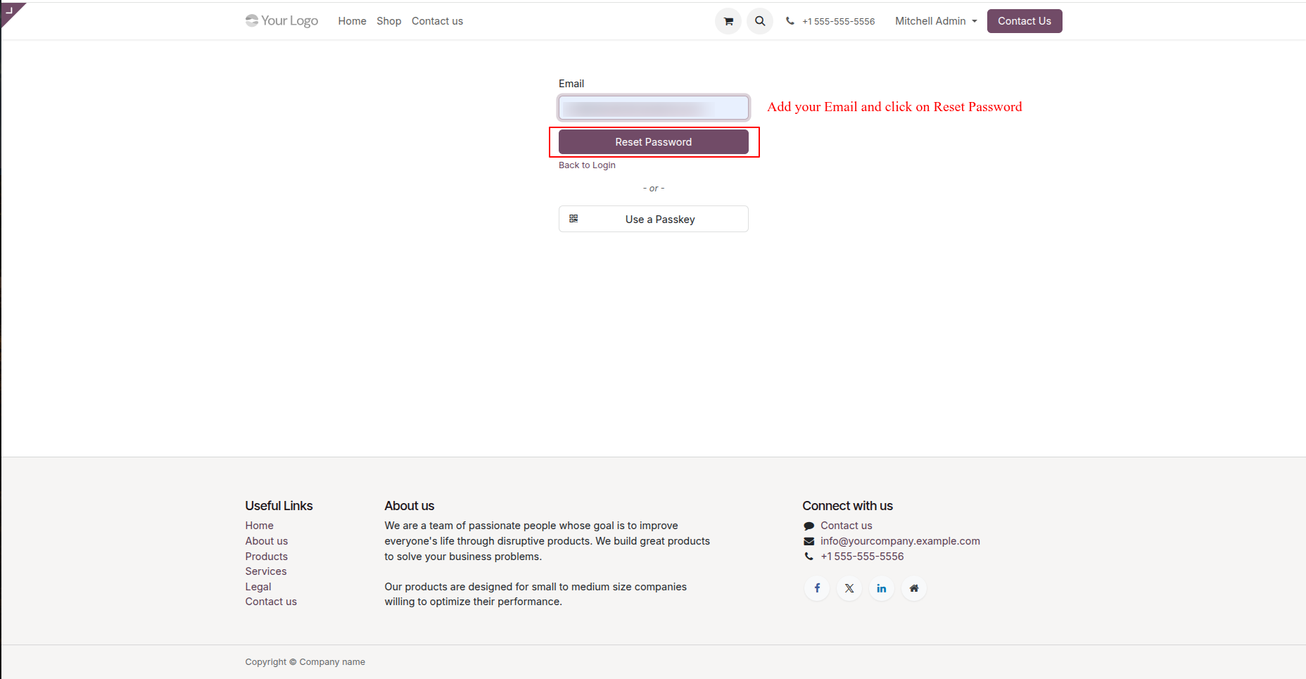Select Contact us in the top navigation
Viewport: 1306px width, 679px height.
click(437, 21)
